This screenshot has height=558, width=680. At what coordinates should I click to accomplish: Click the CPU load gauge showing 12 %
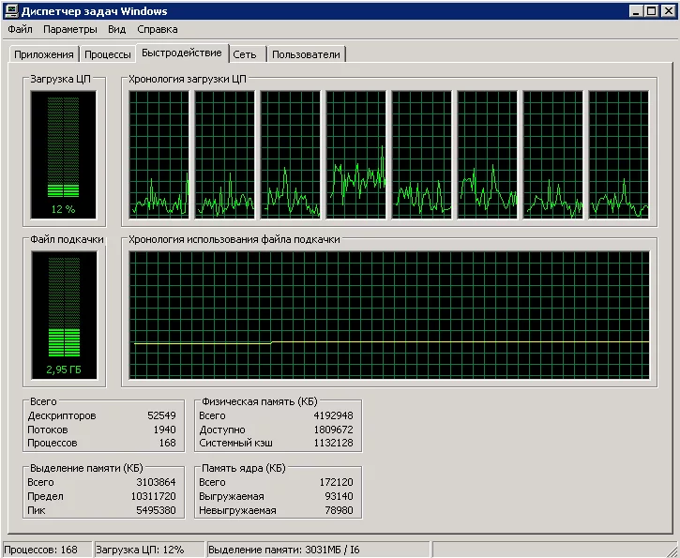point(64,155)
